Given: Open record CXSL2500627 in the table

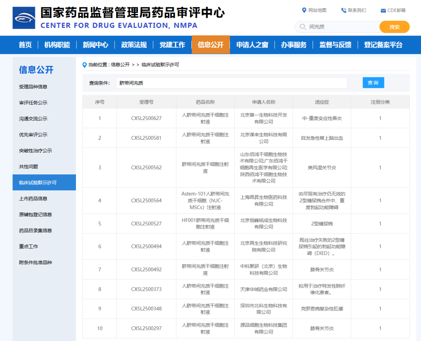Looking at the screenshot, I should pyautogui.click(x=147, y=118).
